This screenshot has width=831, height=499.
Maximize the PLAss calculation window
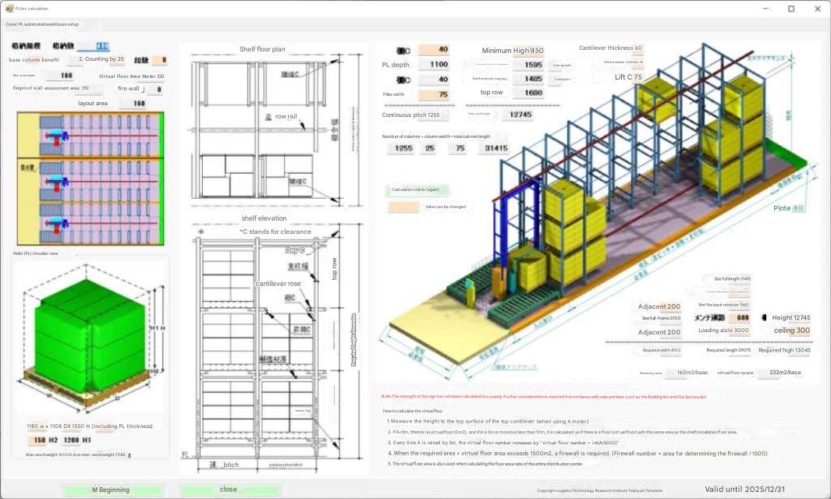tap(790, 9)
